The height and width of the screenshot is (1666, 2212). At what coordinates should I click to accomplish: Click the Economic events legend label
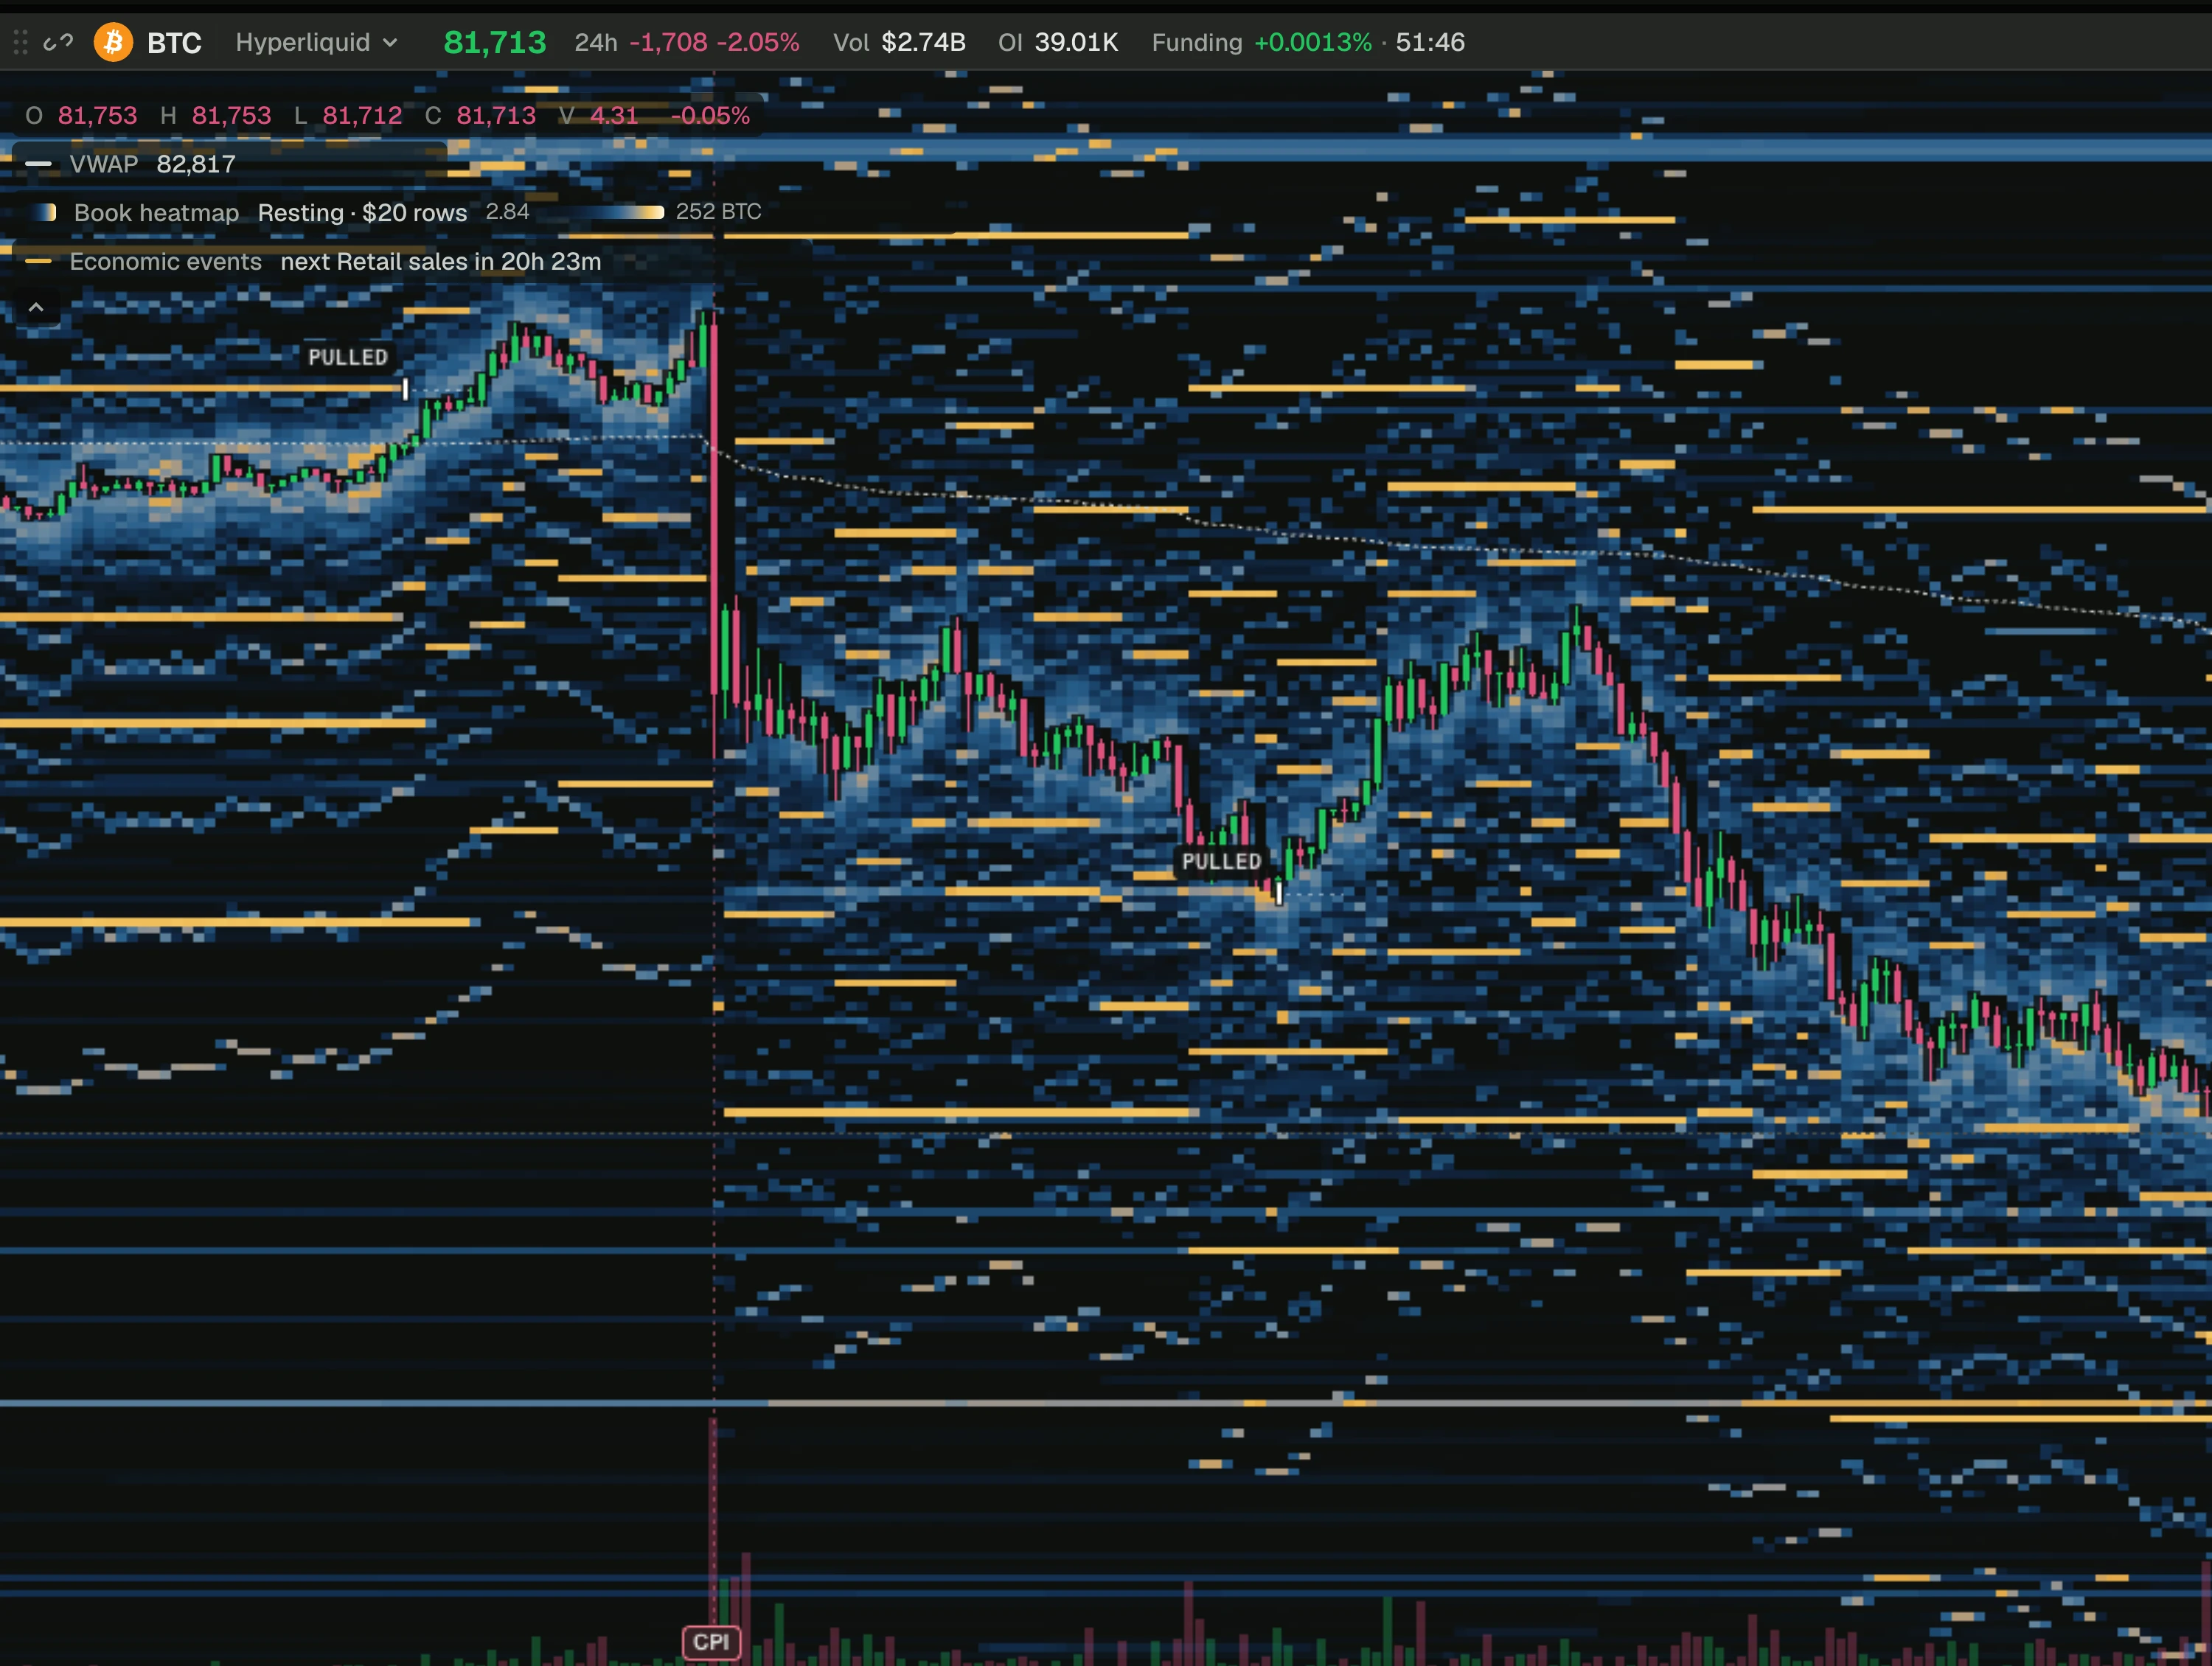click(165, 262)
